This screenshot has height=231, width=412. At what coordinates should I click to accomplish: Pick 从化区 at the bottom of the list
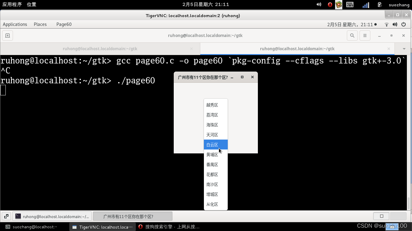[216, 204]
